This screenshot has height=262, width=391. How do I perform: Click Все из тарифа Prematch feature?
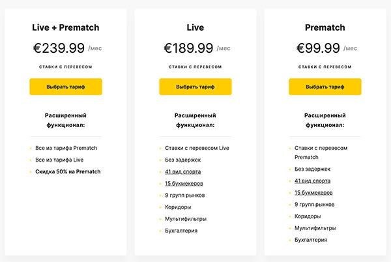(x=66, y=148)
